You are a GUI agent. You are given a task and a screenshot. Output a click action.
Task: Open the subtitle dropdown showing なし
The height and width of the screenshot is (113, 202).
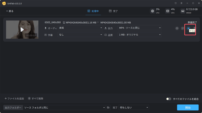pos(80,35)
